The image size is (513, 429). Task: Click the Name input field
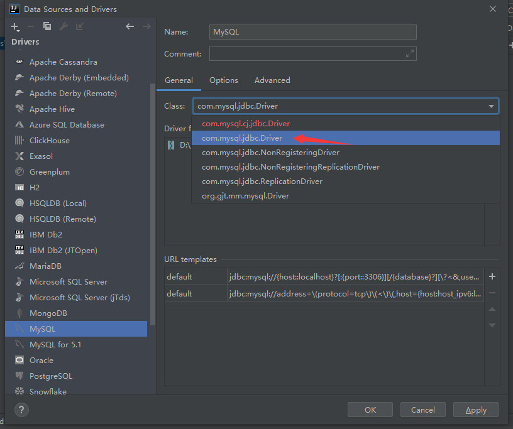click(313, 32)
